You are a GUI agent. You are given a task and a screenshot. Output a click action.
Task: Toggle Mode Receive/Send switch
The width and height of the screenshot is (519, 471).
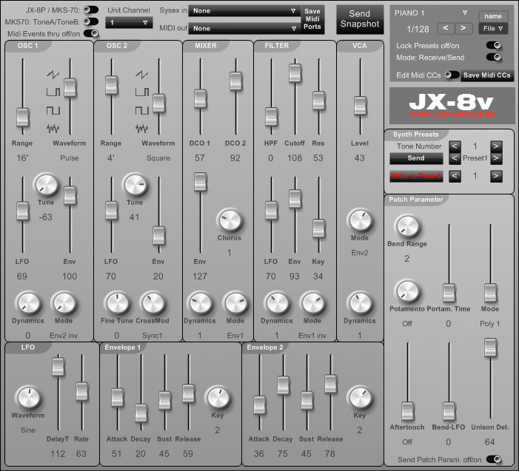click(494, 57)
